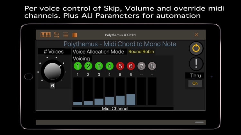Click midi channel number 1 under voice 1

pos(78,75)
